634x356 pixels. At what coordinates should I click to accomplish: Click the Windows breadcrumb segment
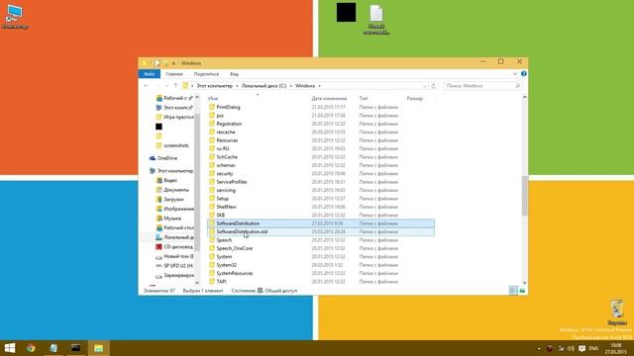(305, 86)
